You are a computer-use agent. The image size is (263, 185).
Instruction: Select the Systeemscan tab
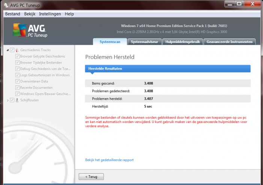coord(110,42)
